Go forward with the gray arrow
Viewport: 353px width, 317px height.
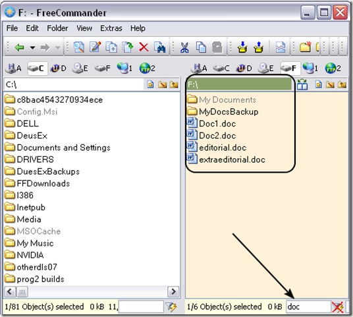pyautogui.click(x=45, y=47)
